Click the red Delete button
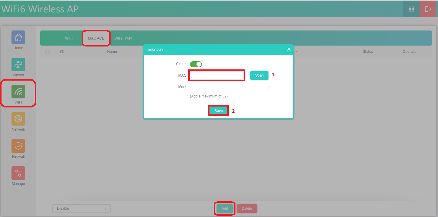Image resolution: width=438 pixels, height=217 pixels. tap(247, 209)
